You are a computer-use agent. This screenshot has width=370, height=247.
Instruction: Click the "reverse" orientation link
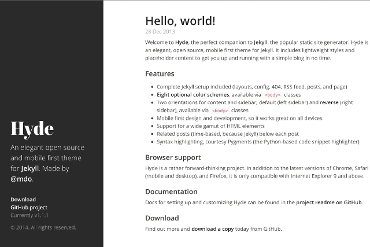point(330,102)
